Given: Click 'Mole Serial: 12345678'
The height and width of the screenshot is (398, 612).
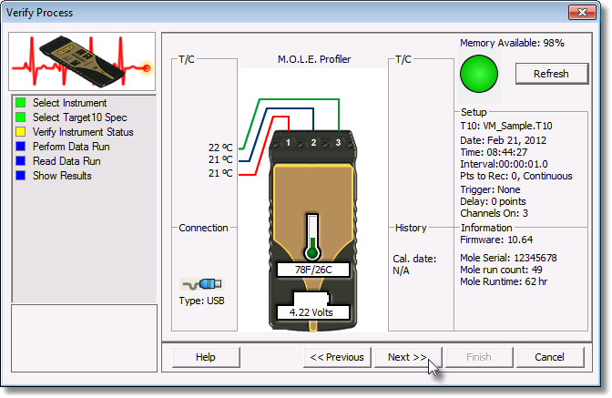Looking at the screenshot, I should (x=508, y=258).
